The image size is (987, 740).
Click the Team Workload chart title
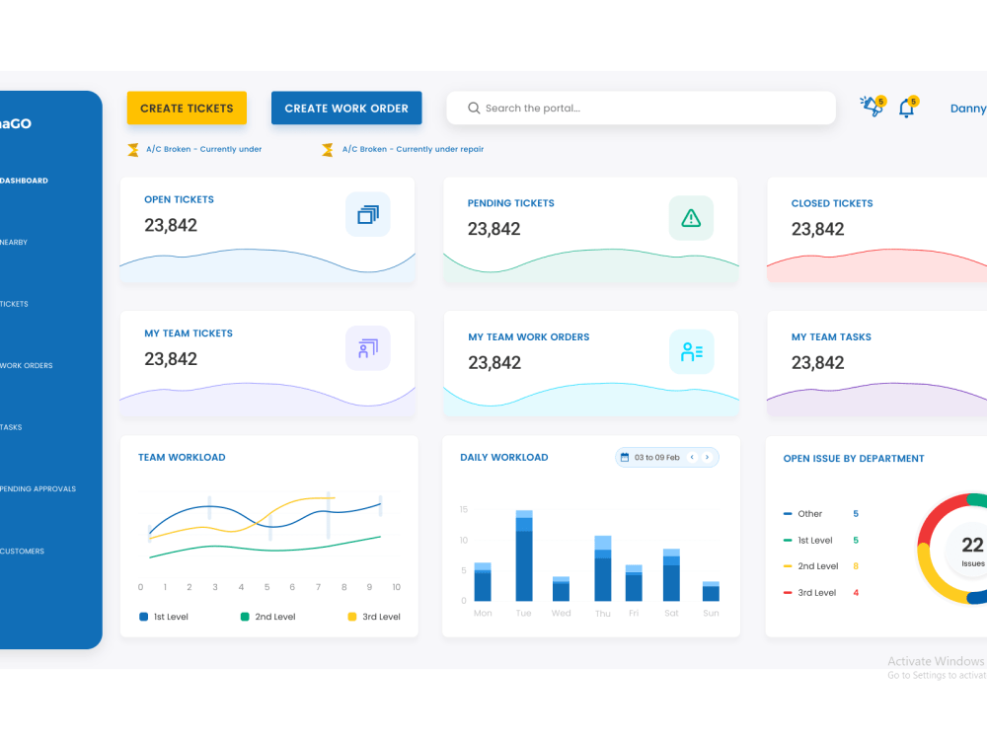(x=182, y=458)
